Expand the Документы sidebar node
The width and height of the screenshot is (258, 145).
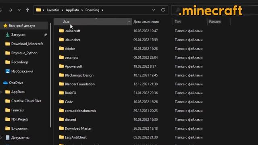click(1, 138)
